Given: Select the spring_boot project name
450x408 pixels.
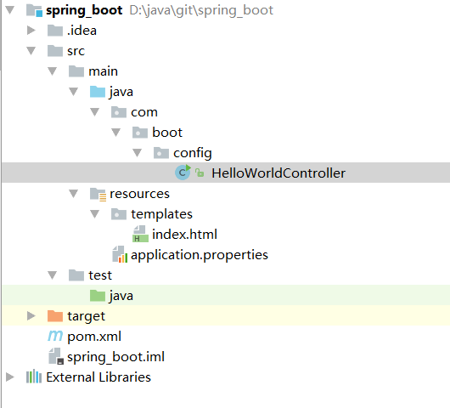Looking at the screenshot, I should (84, 11).
